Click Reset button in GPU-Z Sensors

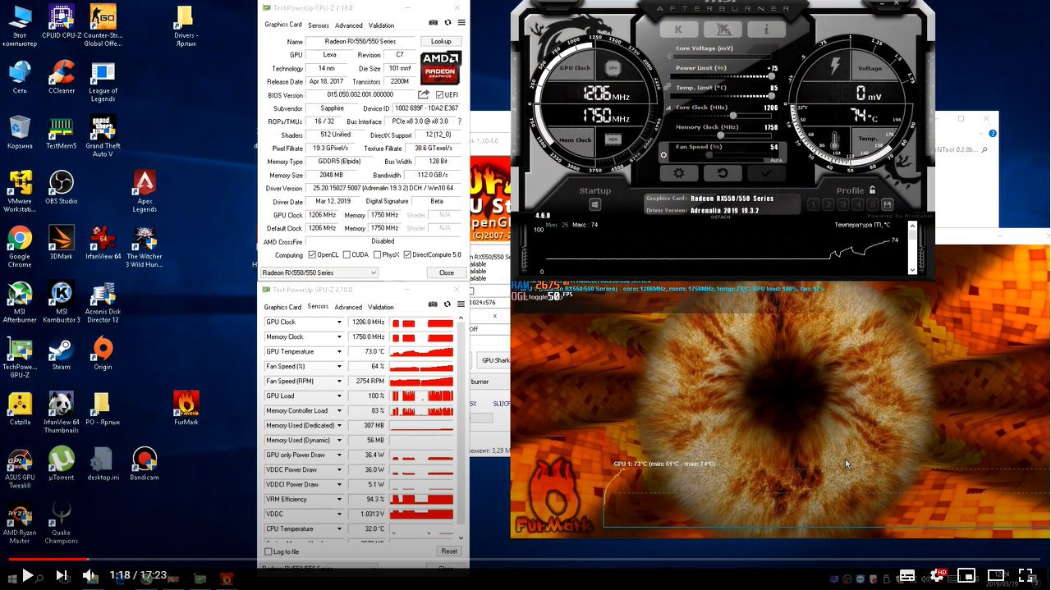tap(448, 551)
